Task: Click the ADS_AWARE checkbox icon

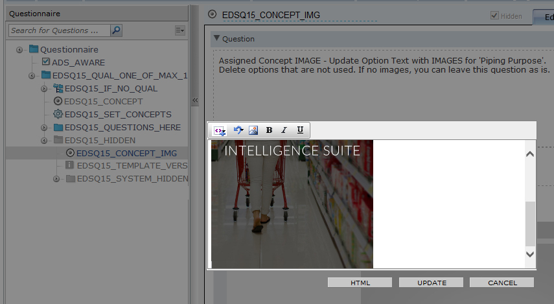Action: [x=45, y=62]
